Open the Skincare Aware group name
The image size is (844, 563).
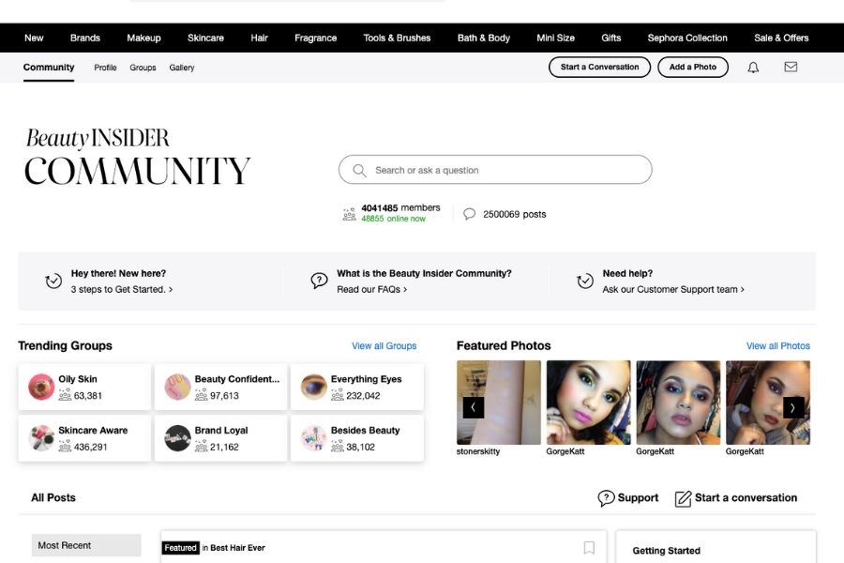pos(93,430)
